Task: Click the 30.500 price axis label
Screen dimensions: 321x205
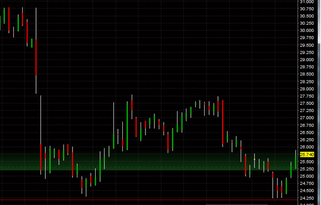Action: 307,16
